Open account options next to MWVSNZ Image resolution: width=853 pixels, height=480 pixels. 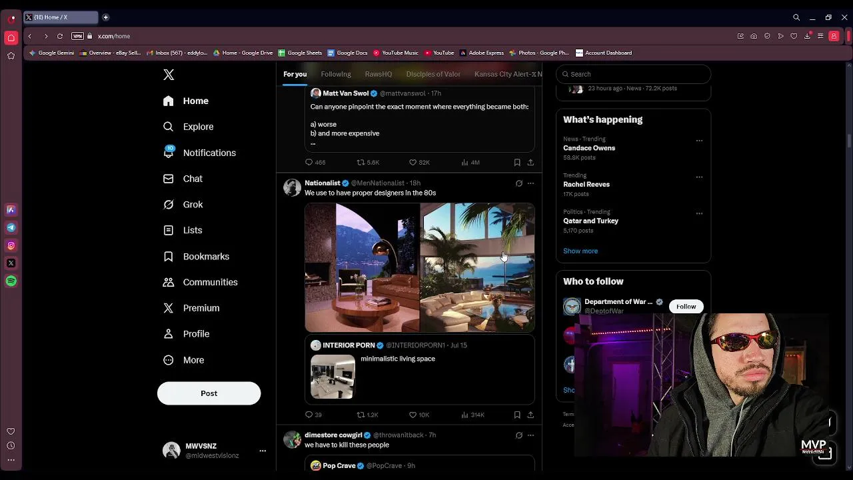tap(263, 451)
